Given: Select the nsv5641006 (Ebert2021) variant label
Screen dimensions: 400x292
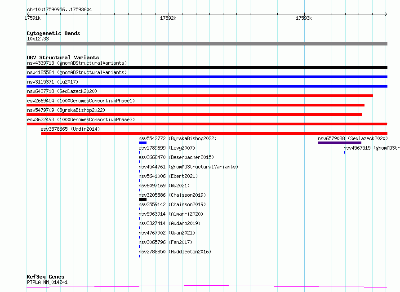Looking at the screenshot, I should pyautogui.click(x=168, y=176).
